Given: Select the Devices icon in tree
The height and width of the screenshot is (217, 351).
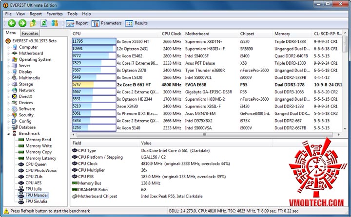Looking at the screenshot, I should 15,103.
